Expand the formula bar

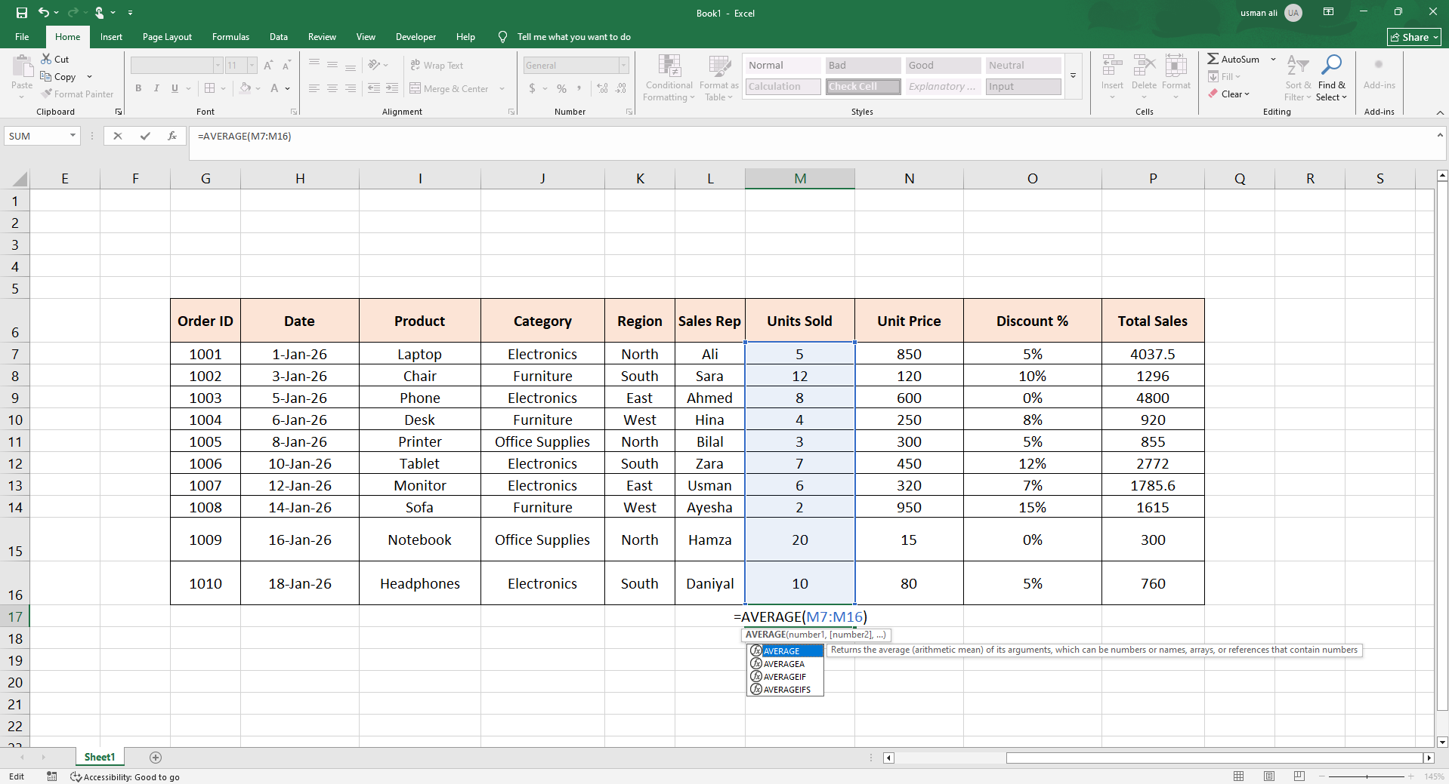[x=1440, y=135]
